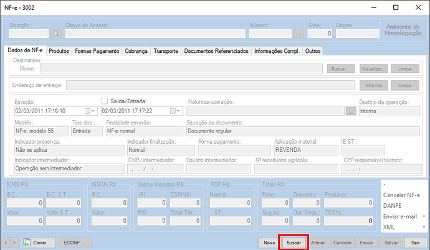The image size is (430, 250).
Task: Click Limpar next to Destinatário name
Action: 405,68
